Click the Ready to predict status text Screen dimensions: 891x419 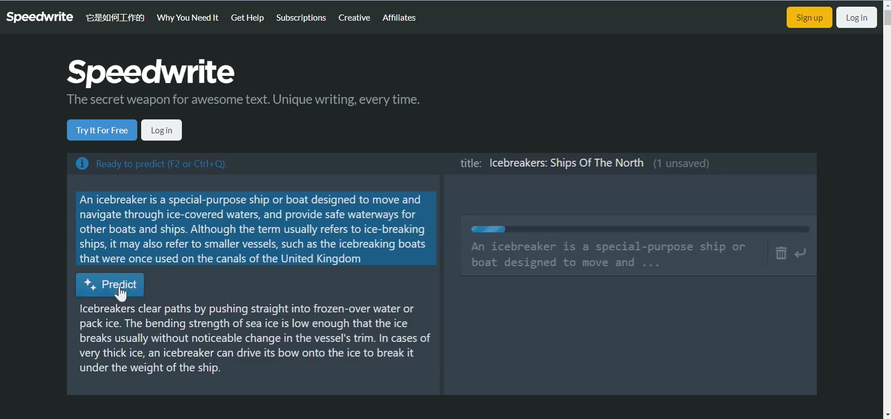(161, 164)
